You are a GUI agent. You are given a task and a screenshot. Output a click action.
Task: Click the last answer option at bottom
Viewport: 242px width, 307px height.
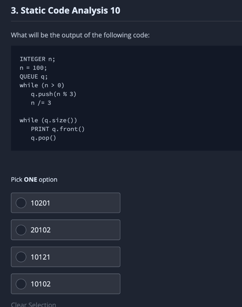point(65,284)
